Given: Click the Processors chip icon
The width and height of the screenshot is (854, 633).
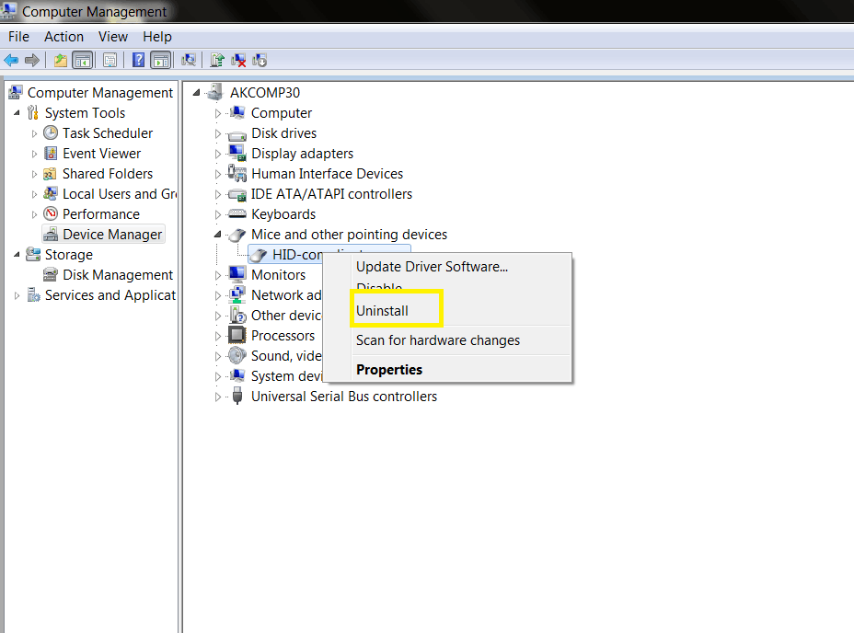Looking at the screenshot, I should 237,335.
